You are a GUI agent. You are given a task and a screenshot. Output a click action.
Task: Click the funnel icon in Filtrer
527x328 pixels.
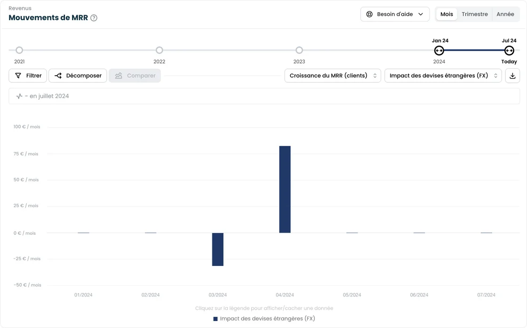[x=18, y=76]
